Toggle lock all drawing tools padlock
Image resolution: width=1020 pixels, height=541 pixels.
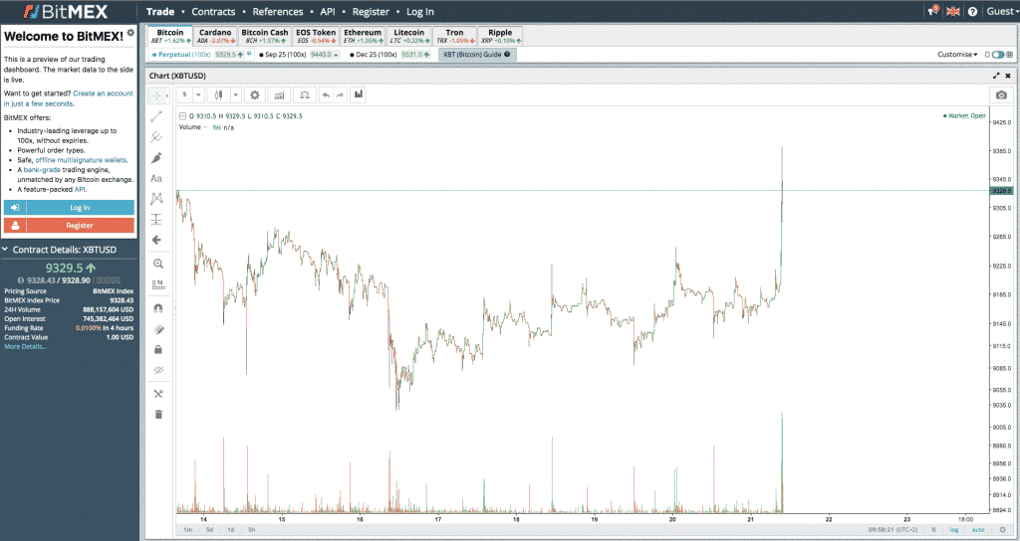pyautogui.click(x=158, y=349)
